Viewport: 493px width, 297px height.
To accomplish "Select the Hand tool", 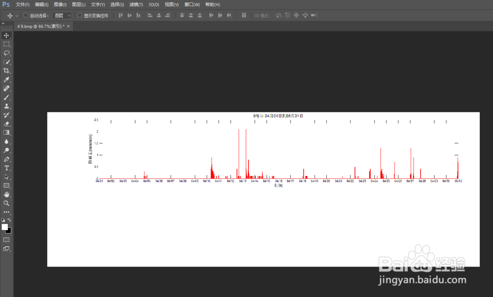I will [x=6, y=195].
